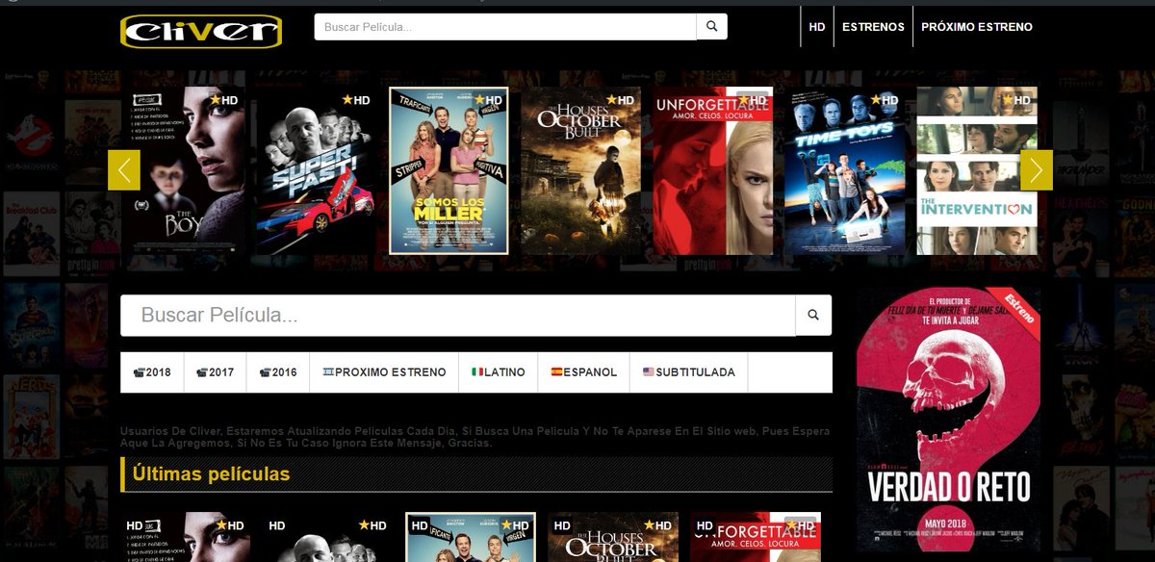The image size is (1155, 562).
Task: Filter movies by 2017
Action: (215, 372)
